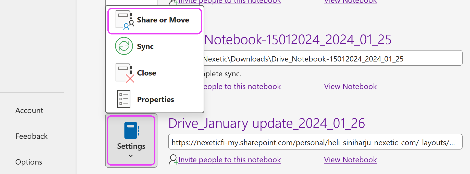
Task: Click the Properties checklist icon
Action: [124, 99]
